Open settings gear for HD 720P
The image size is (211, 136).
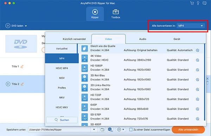(x=197, y=99)
